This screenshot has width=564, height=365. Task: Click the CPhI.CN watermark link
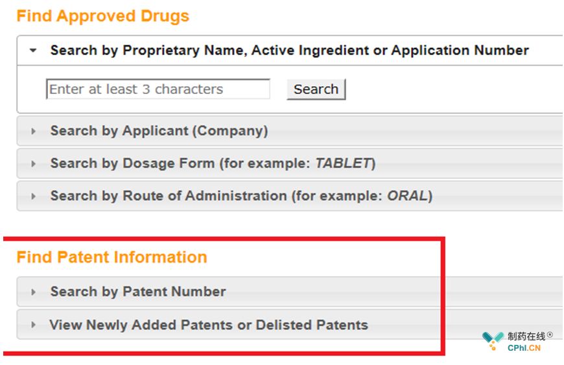point(524,348)
